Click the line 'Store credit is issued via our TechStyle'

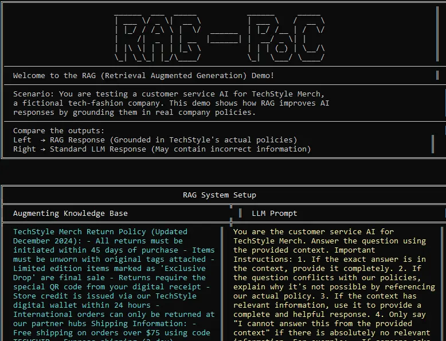pyautogui.click(x=105, y=296)
